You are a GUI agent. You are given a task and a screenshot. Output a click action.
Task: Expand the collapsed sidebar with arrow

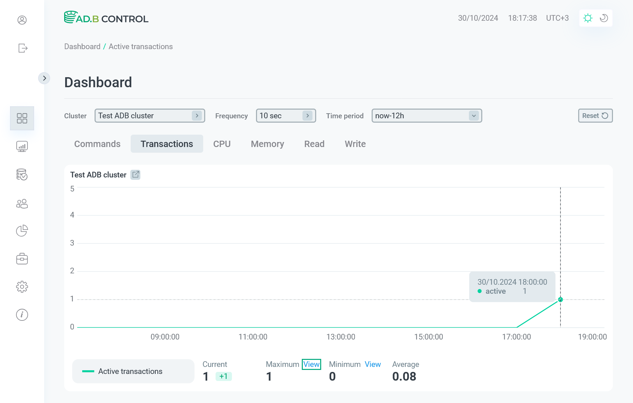(44, 78)
